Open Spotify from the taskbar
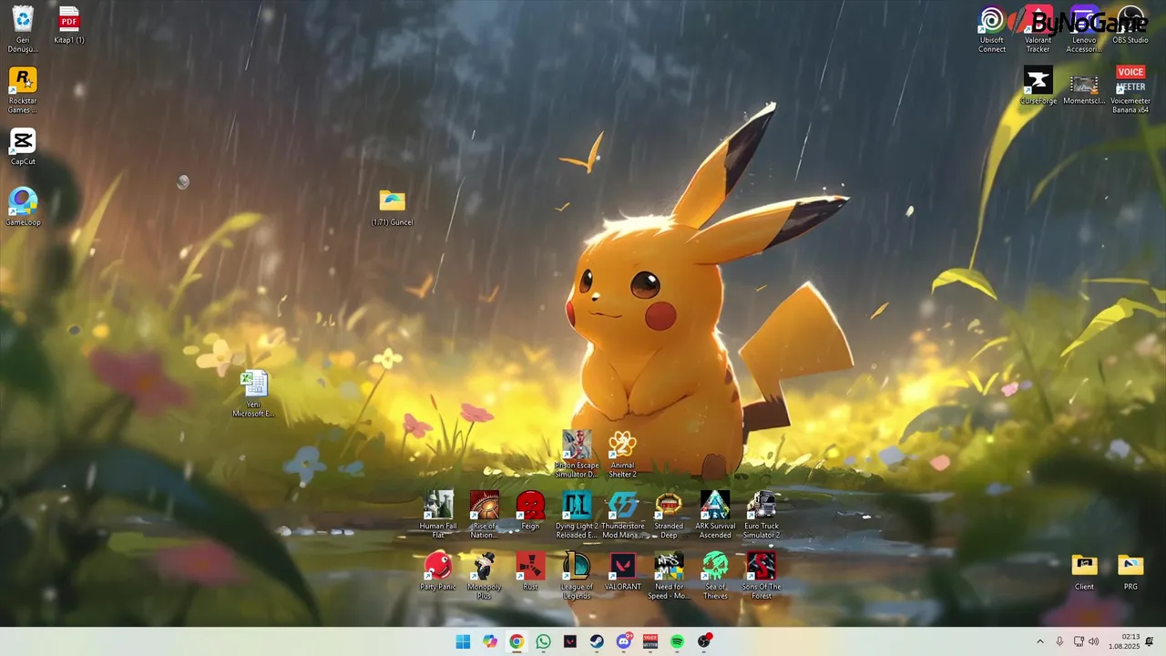Screen dimensions: 1166x656 coord(677,641)
